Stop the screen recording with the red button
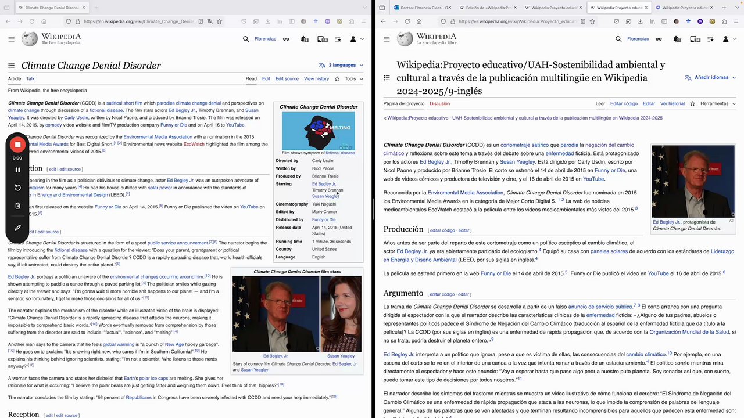 tap(17, 145)
